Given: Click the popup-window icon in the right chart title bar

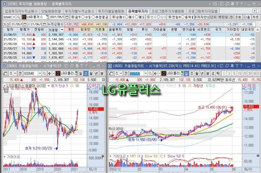Looking at the screenshot, I should (227, 66).
